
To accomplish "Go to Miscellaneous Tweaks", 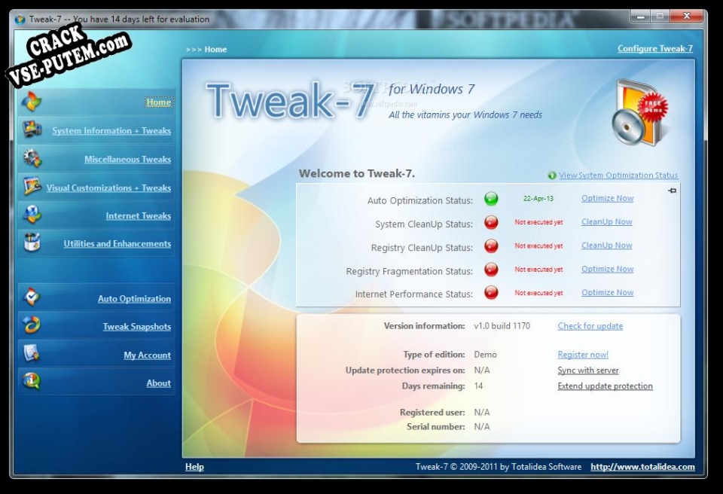I will (128, 159).
